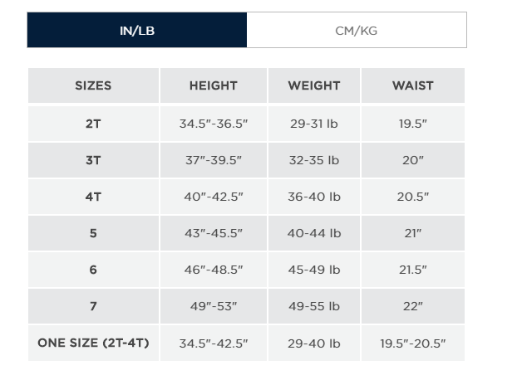Select the size 7 row label
517x375 pixels.
pyautogui.click(x=93, y=306)
